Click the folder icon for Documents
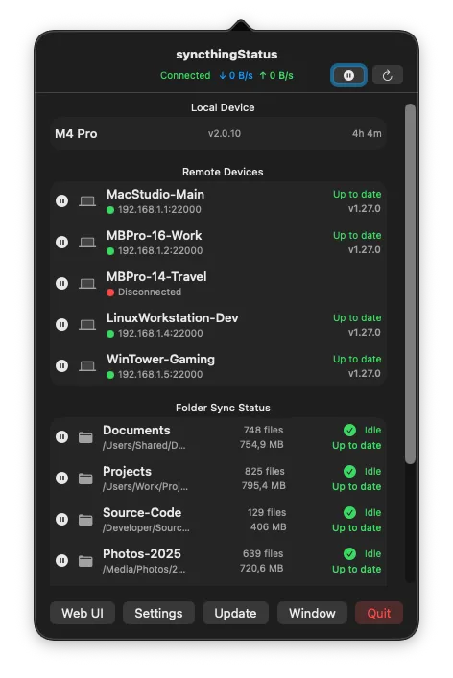Viewport: 453px width, 678px height. [85, 437]
